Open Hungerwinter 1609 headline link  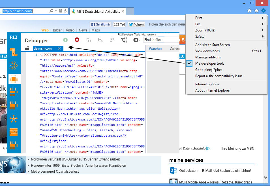click(x=78, y=166)
